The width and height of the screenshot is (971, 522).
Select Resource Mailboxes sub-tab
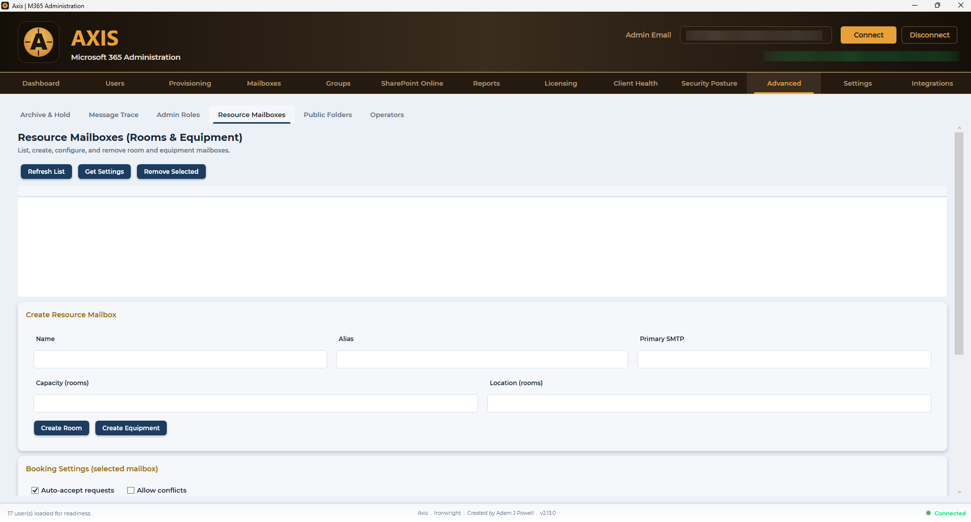(251, 115)
